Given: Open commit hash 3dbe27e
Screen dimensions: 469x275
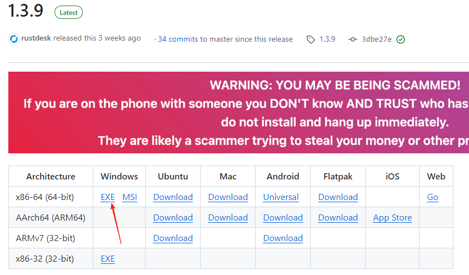Looking at the screenshot, I should (377, 39).
